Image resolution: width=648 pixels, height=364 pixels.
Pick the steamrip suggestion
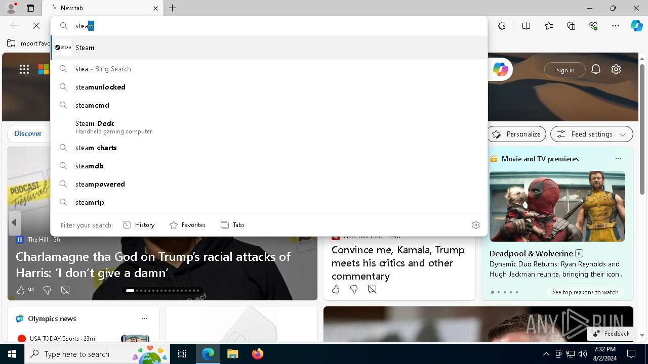click(269, 202)
